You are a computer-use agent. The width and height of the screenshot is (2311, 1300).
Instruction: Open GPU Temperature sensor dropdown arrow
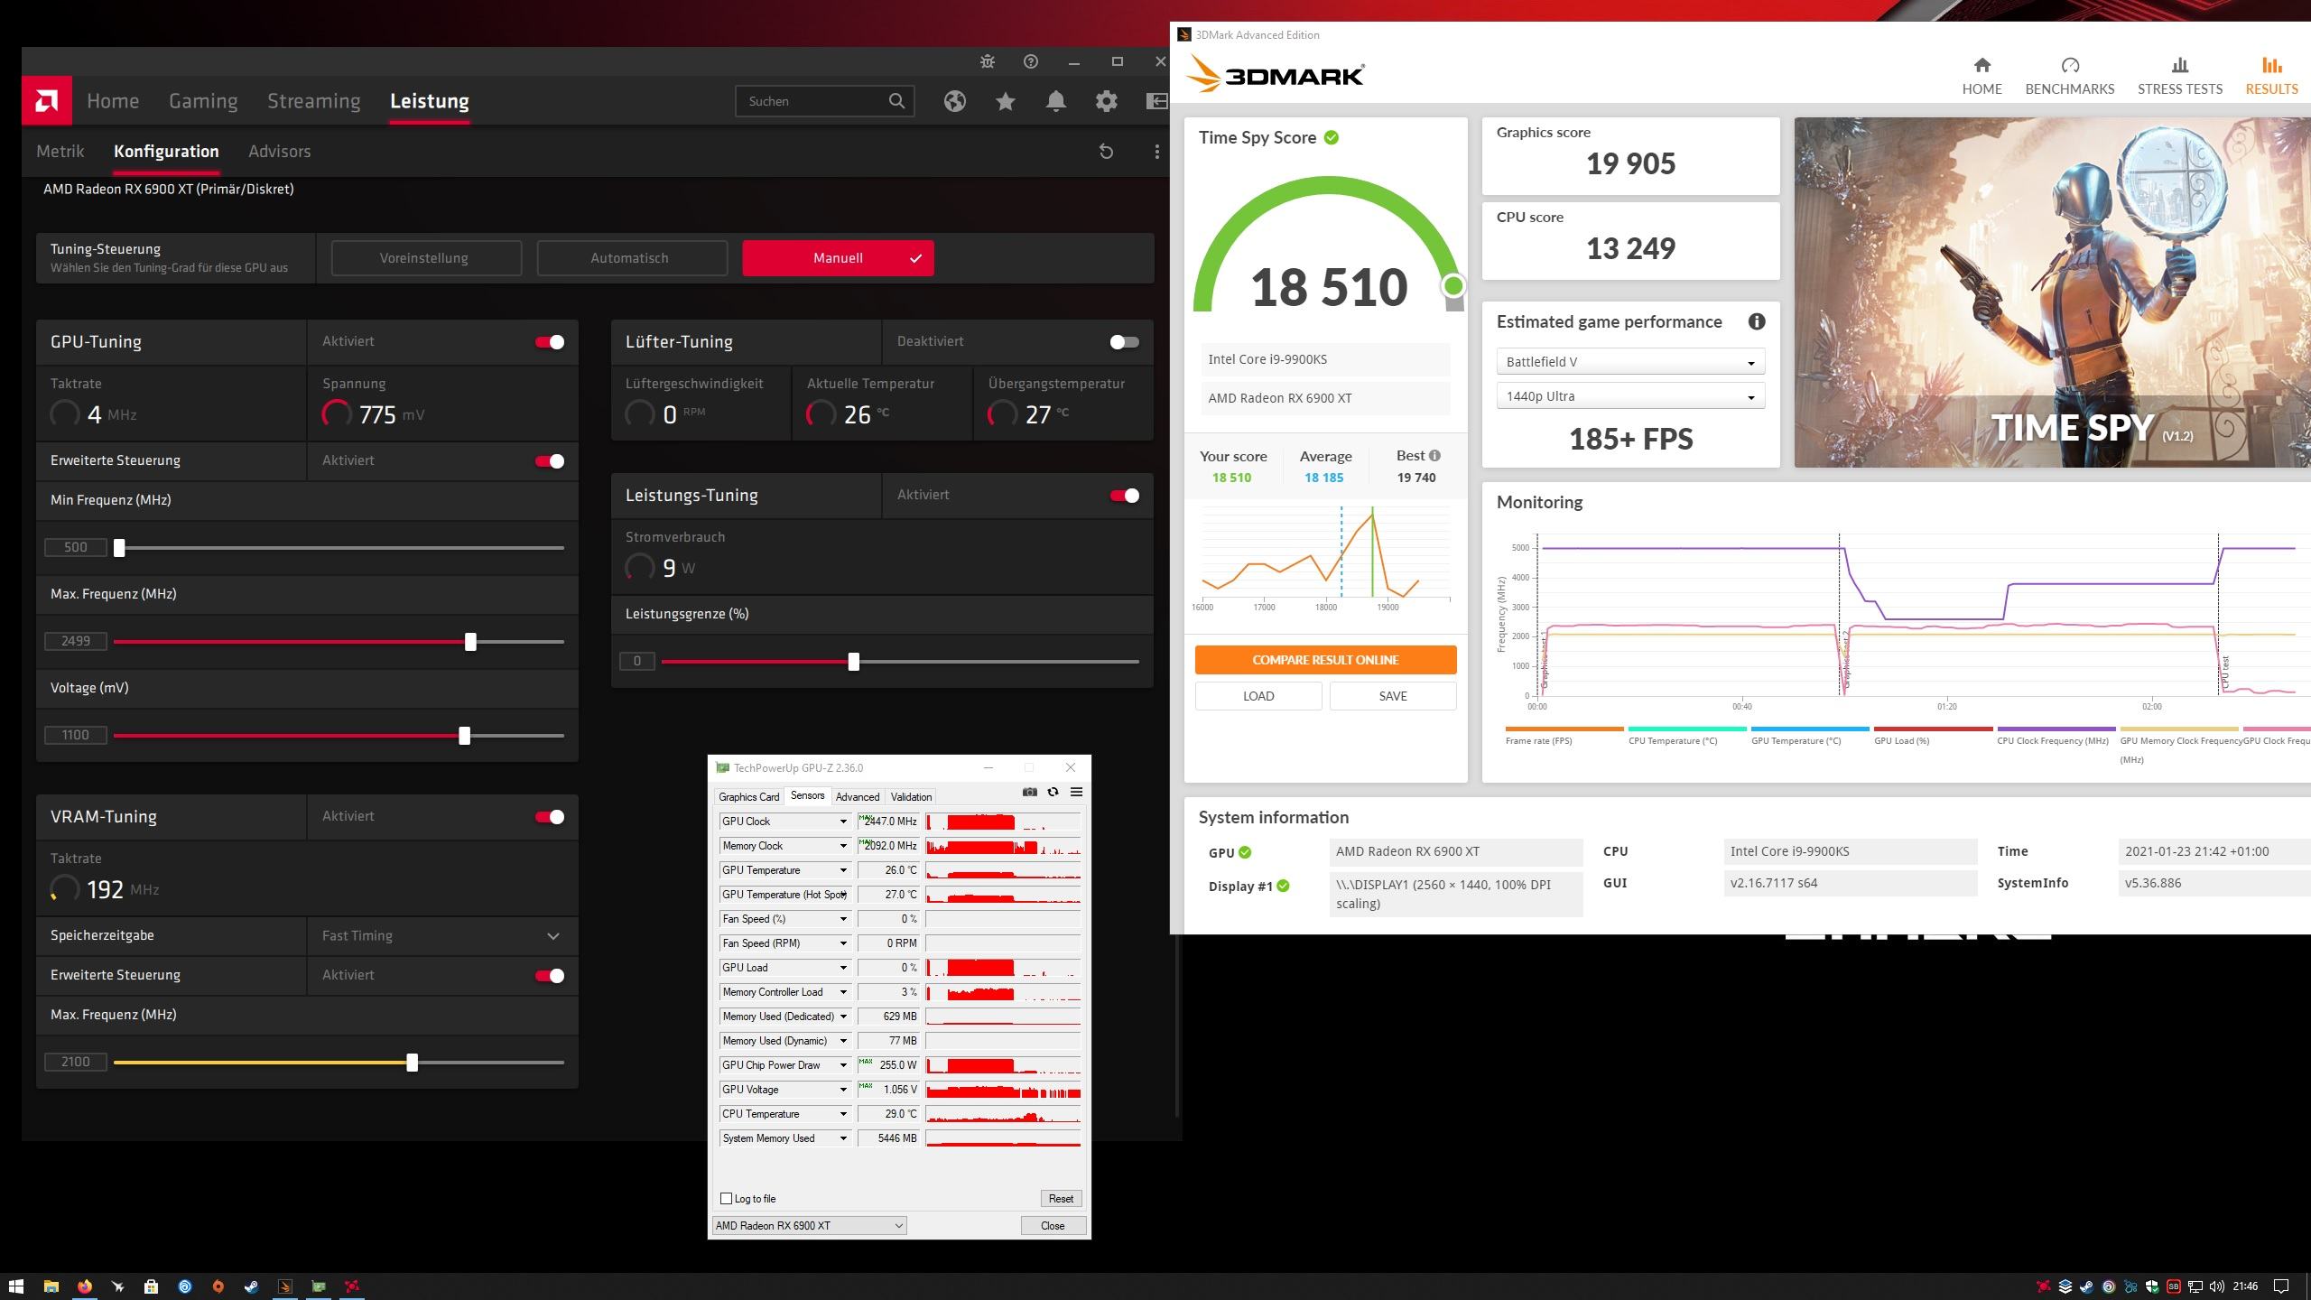pos(843,870)
